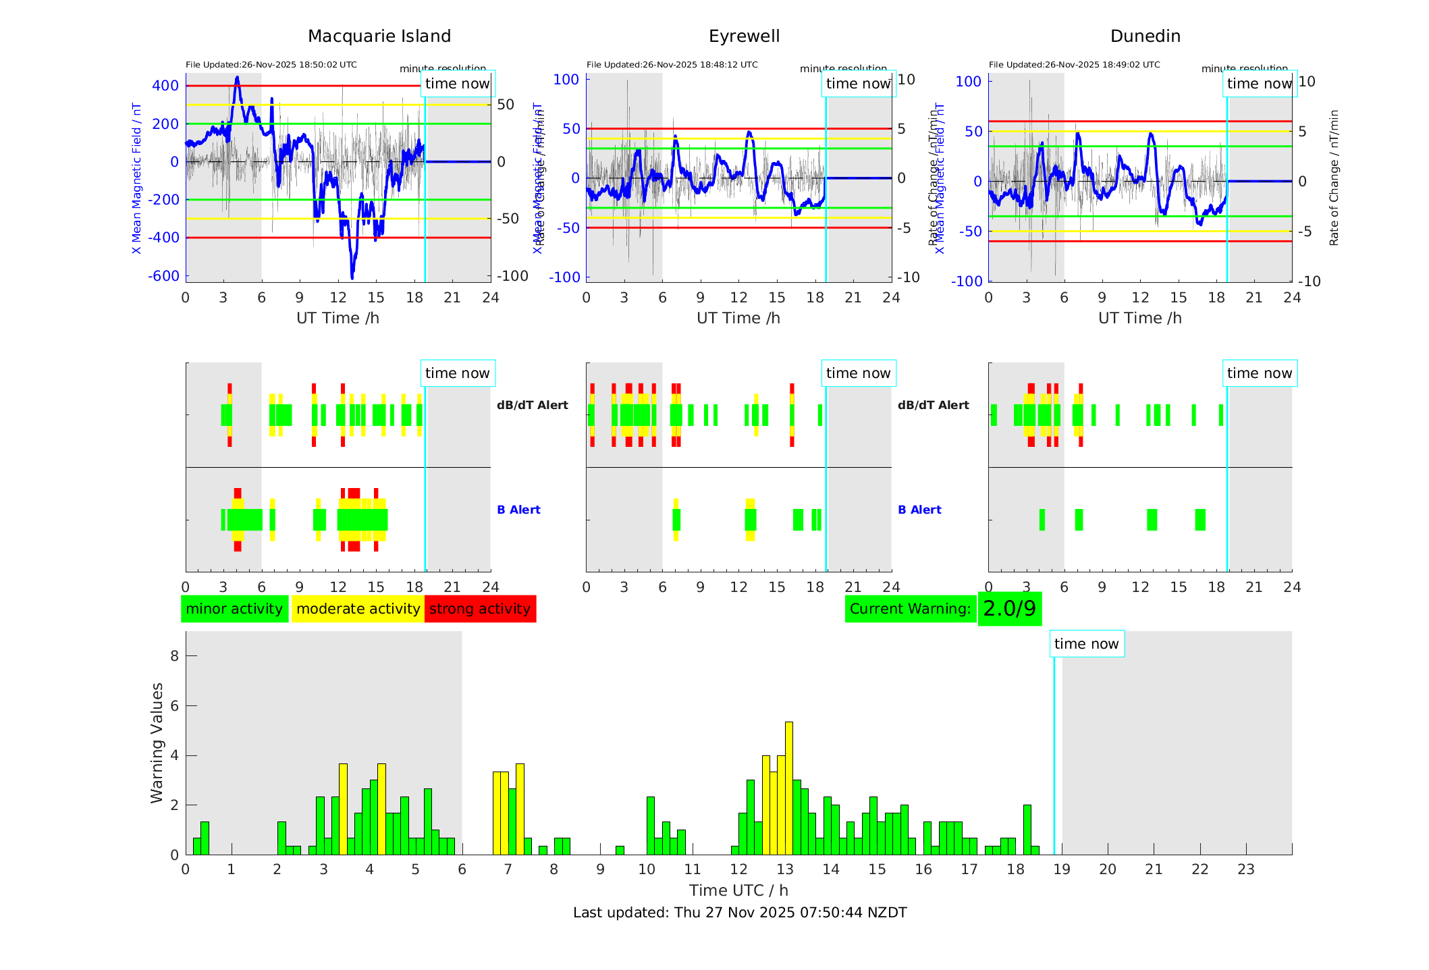Click the 'strong activity' red legend box

[x=480, y=609]
